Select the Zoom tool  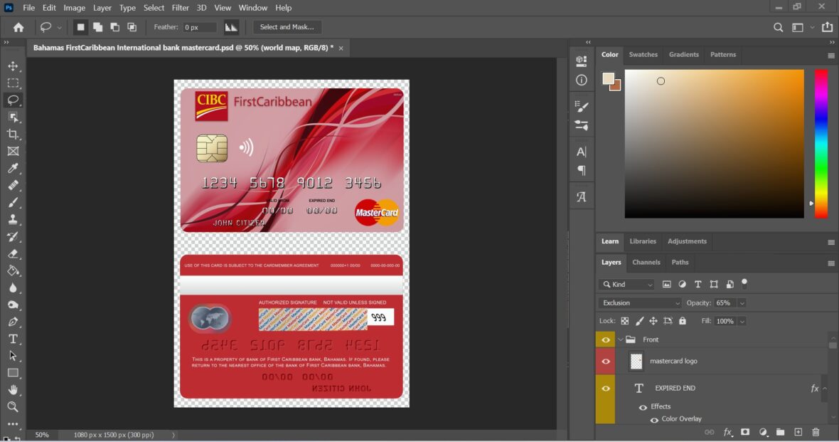[x=13, y=407]
